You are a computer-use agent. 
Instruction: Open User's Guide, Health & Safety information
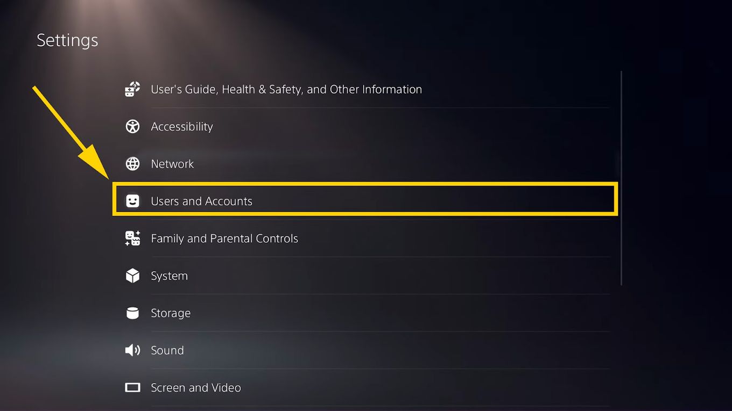point(286,89)
